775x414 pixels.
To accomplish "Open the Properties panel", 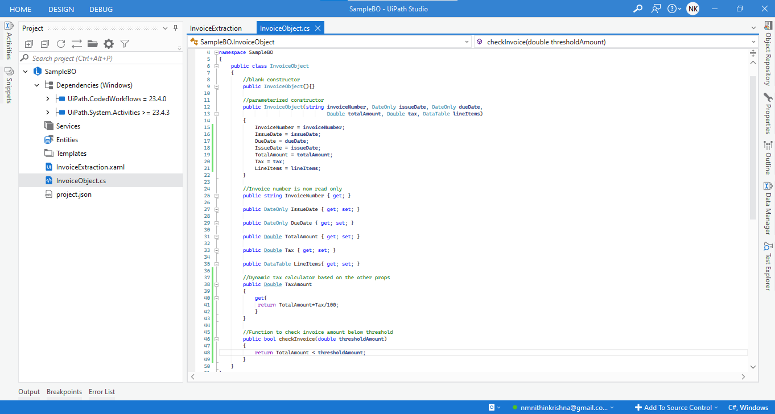I will (x=768, y=114).
